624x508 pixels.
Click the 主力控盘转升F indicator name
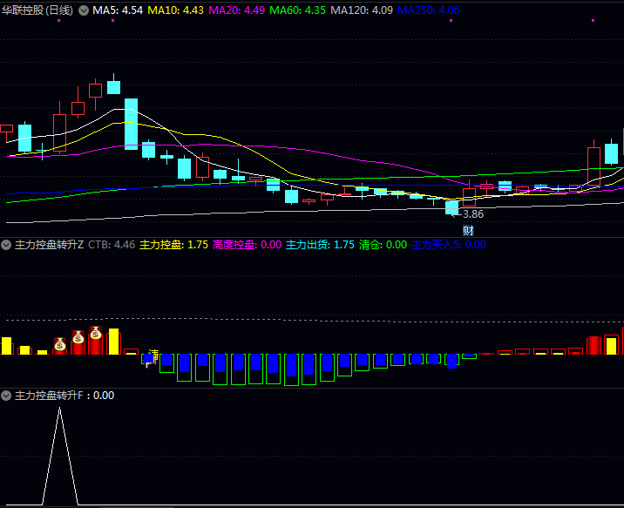[x=50, y=396]
